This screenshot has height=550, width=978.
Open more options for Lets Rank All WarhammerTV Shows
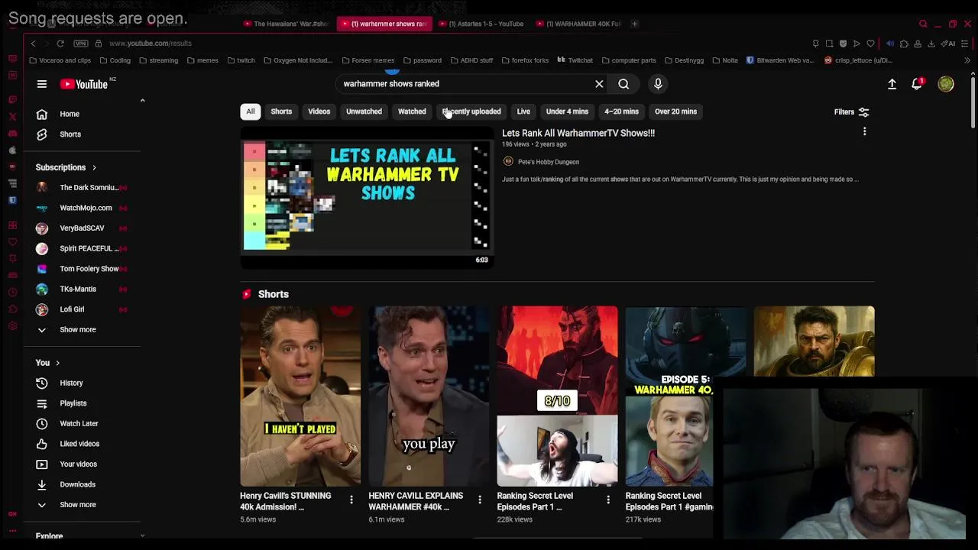864,132
